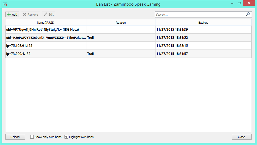Enable Show only own bans checkbox
The height and width of the screenshot is (145, 257).
click(x=32, y=137)
